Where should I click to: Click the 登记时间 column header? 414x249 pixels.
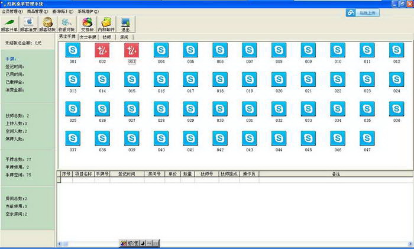[127, 174]
